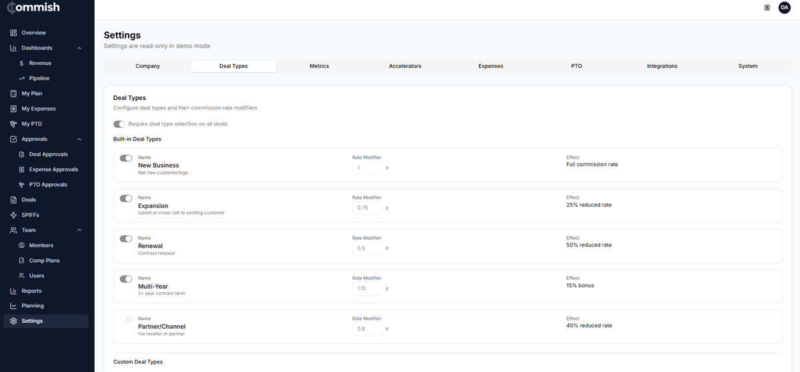Image resolution: width=800 pixels, height=372 pixels.
Task: Click the '40% reduced rate' effect text
Action: point(589,325)
